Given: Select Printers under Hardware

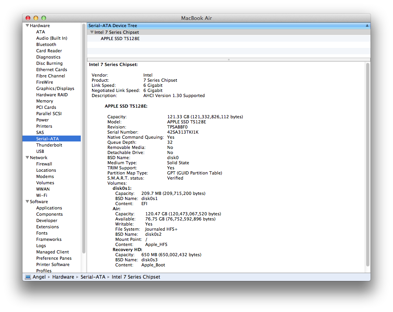Looking at the screenshot, I should 44,126.
